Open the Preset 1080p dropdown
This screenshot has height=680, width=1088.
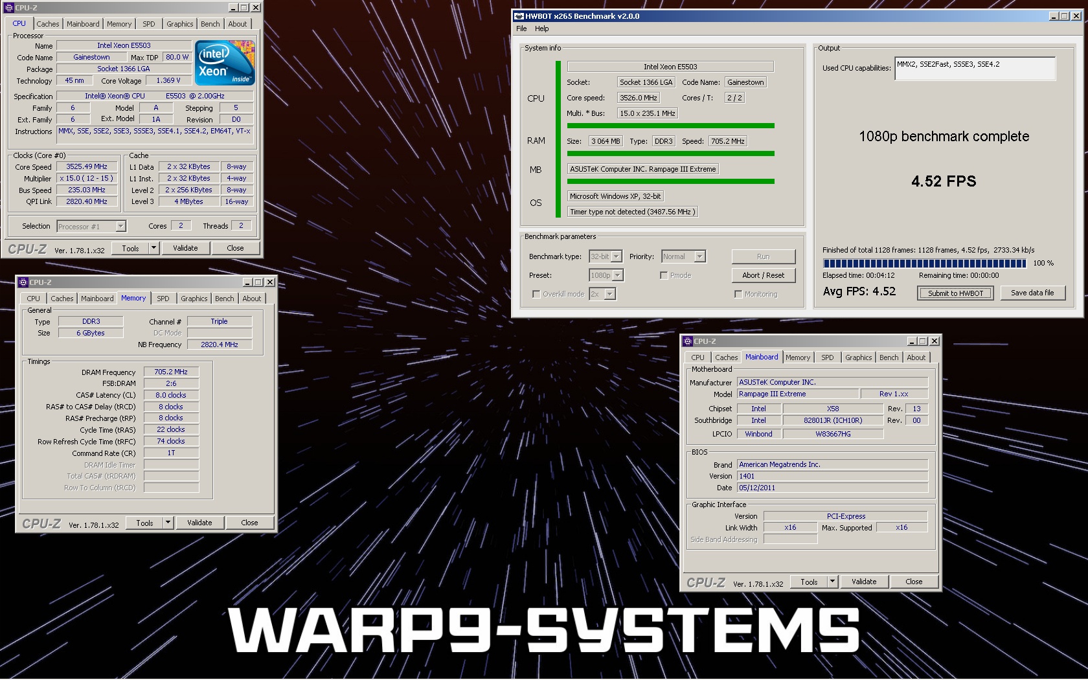coord(606,275)
